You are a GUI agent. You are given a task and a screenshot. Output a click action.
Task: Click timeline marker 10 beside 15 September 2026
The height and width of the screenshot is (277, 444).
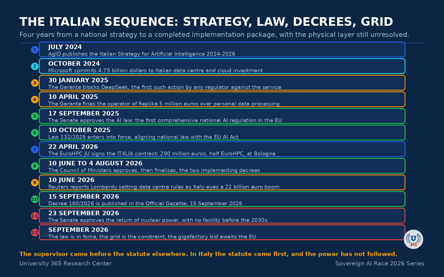pyautogui.click(x=35, y=199)
